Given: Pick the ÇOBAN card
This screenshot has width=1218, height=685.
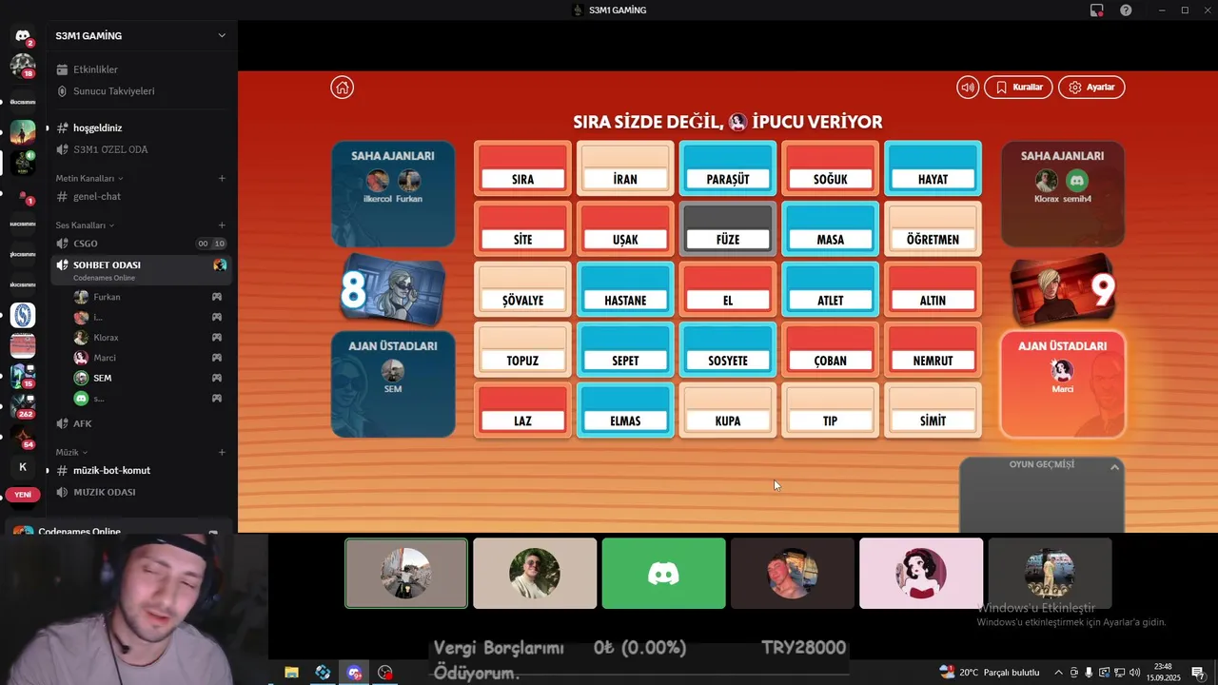Looking at the screenshot, I should click(x=831, y=349).
